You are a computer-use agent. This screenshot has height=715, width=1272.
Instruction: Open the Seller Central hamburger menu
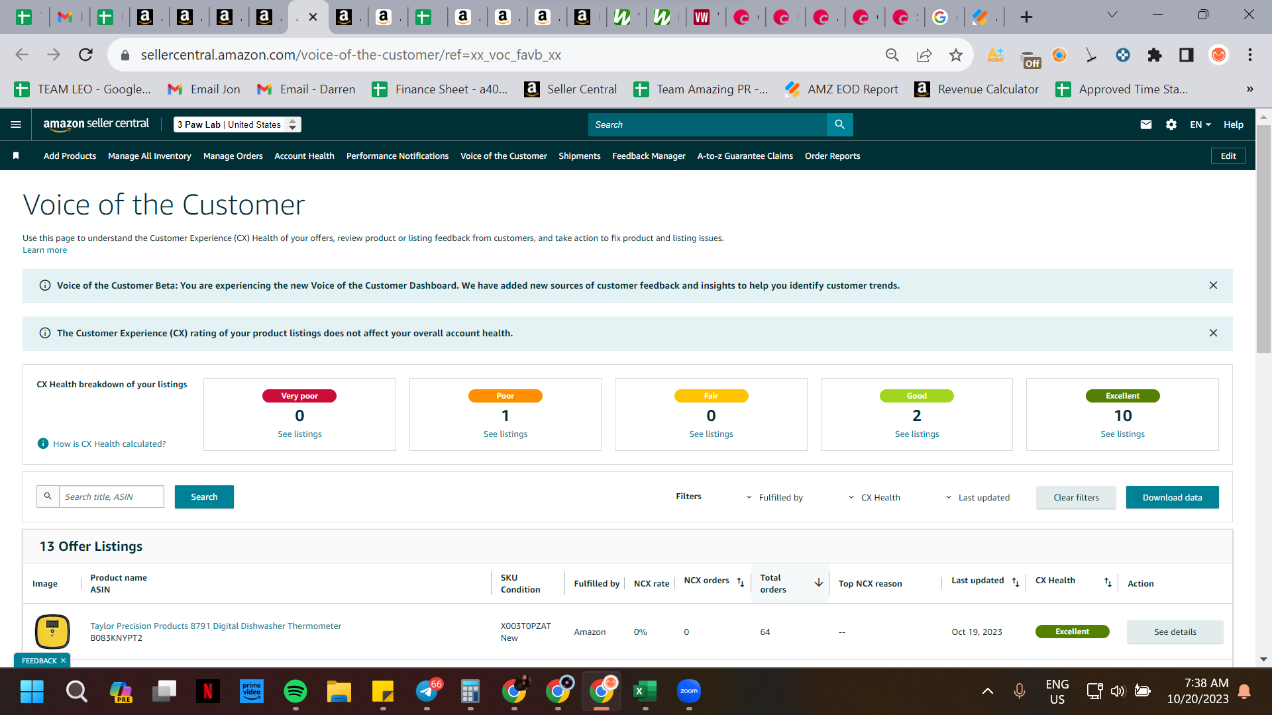coord(16,124)
